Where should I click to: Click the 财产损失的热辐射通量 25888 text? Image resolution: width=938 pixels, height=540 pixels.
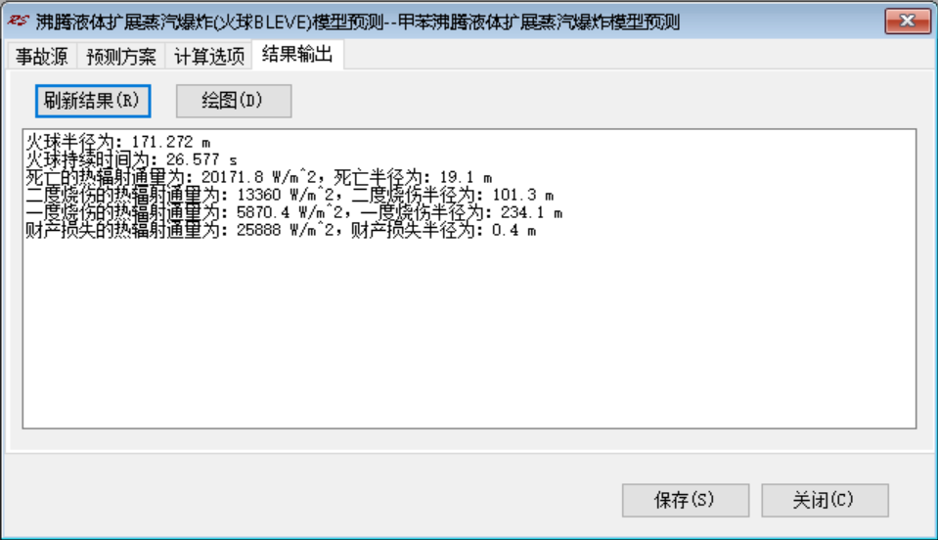click(154, 230)
